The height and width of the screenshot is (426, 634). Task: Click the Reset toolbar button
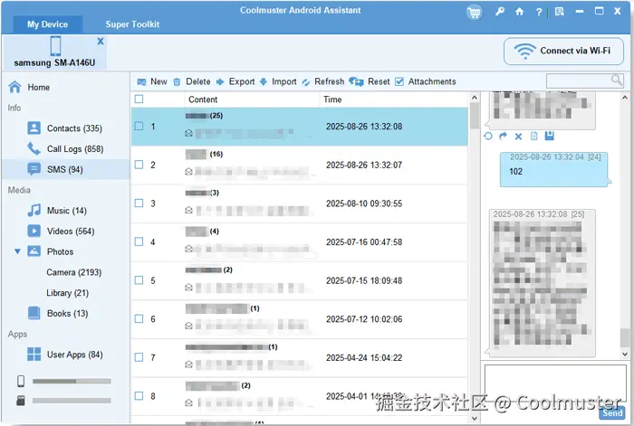tap(370, 81)
